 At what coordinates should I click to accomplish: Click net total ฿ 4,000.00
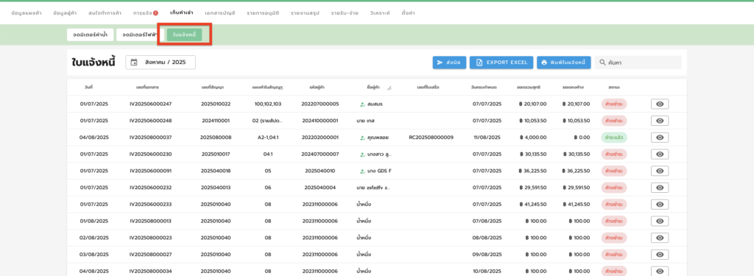pyautogui.click(x=533, y=138)
